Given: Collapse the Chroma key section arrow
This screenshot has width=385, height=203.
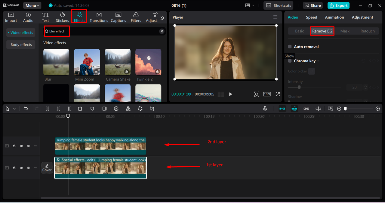Looking at the screenshot, I should [x=318, y=61].
